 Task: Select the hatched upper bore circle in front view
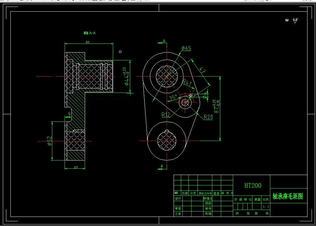(x=167, y=76)
